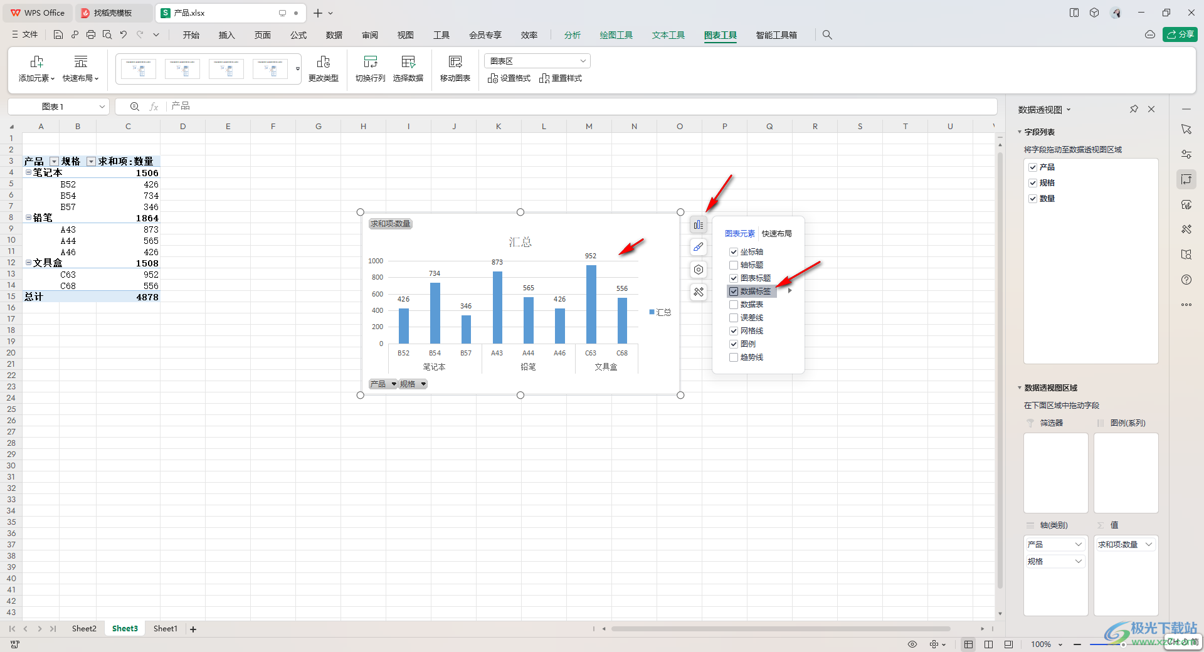Enable the Error Bars (误差线) checkbox
Image resolution: width=1204 pixels, height=652 pixels.
tap(734, 318)
